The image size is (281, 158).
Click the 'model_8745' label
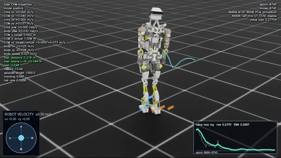click(x=268, y=9)
